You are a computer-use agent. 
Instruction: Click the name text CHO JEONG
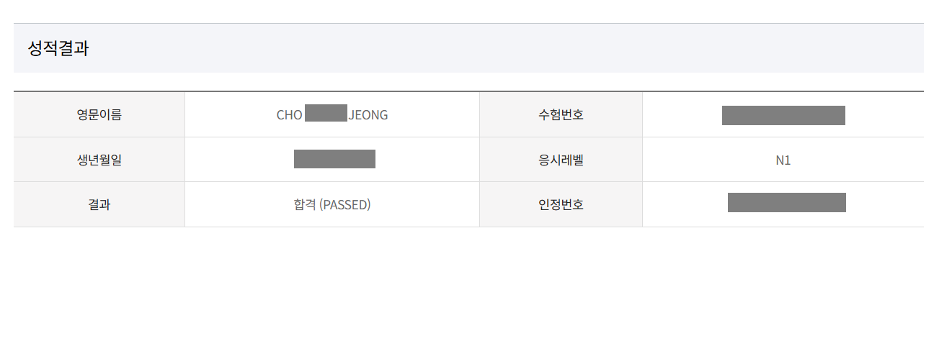pos(332,115)
